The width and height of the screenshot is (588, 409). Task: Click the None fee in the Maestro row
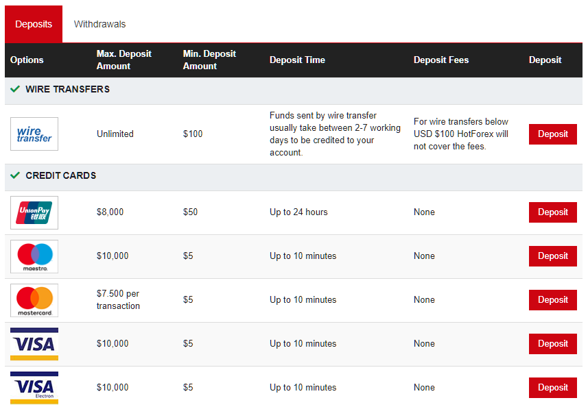[424, 256]
